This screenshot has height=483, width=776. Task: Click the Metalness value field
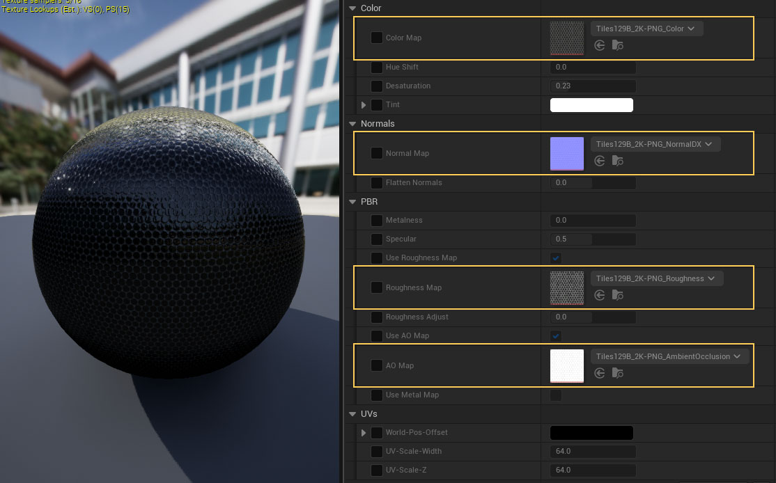pos(593,221)
